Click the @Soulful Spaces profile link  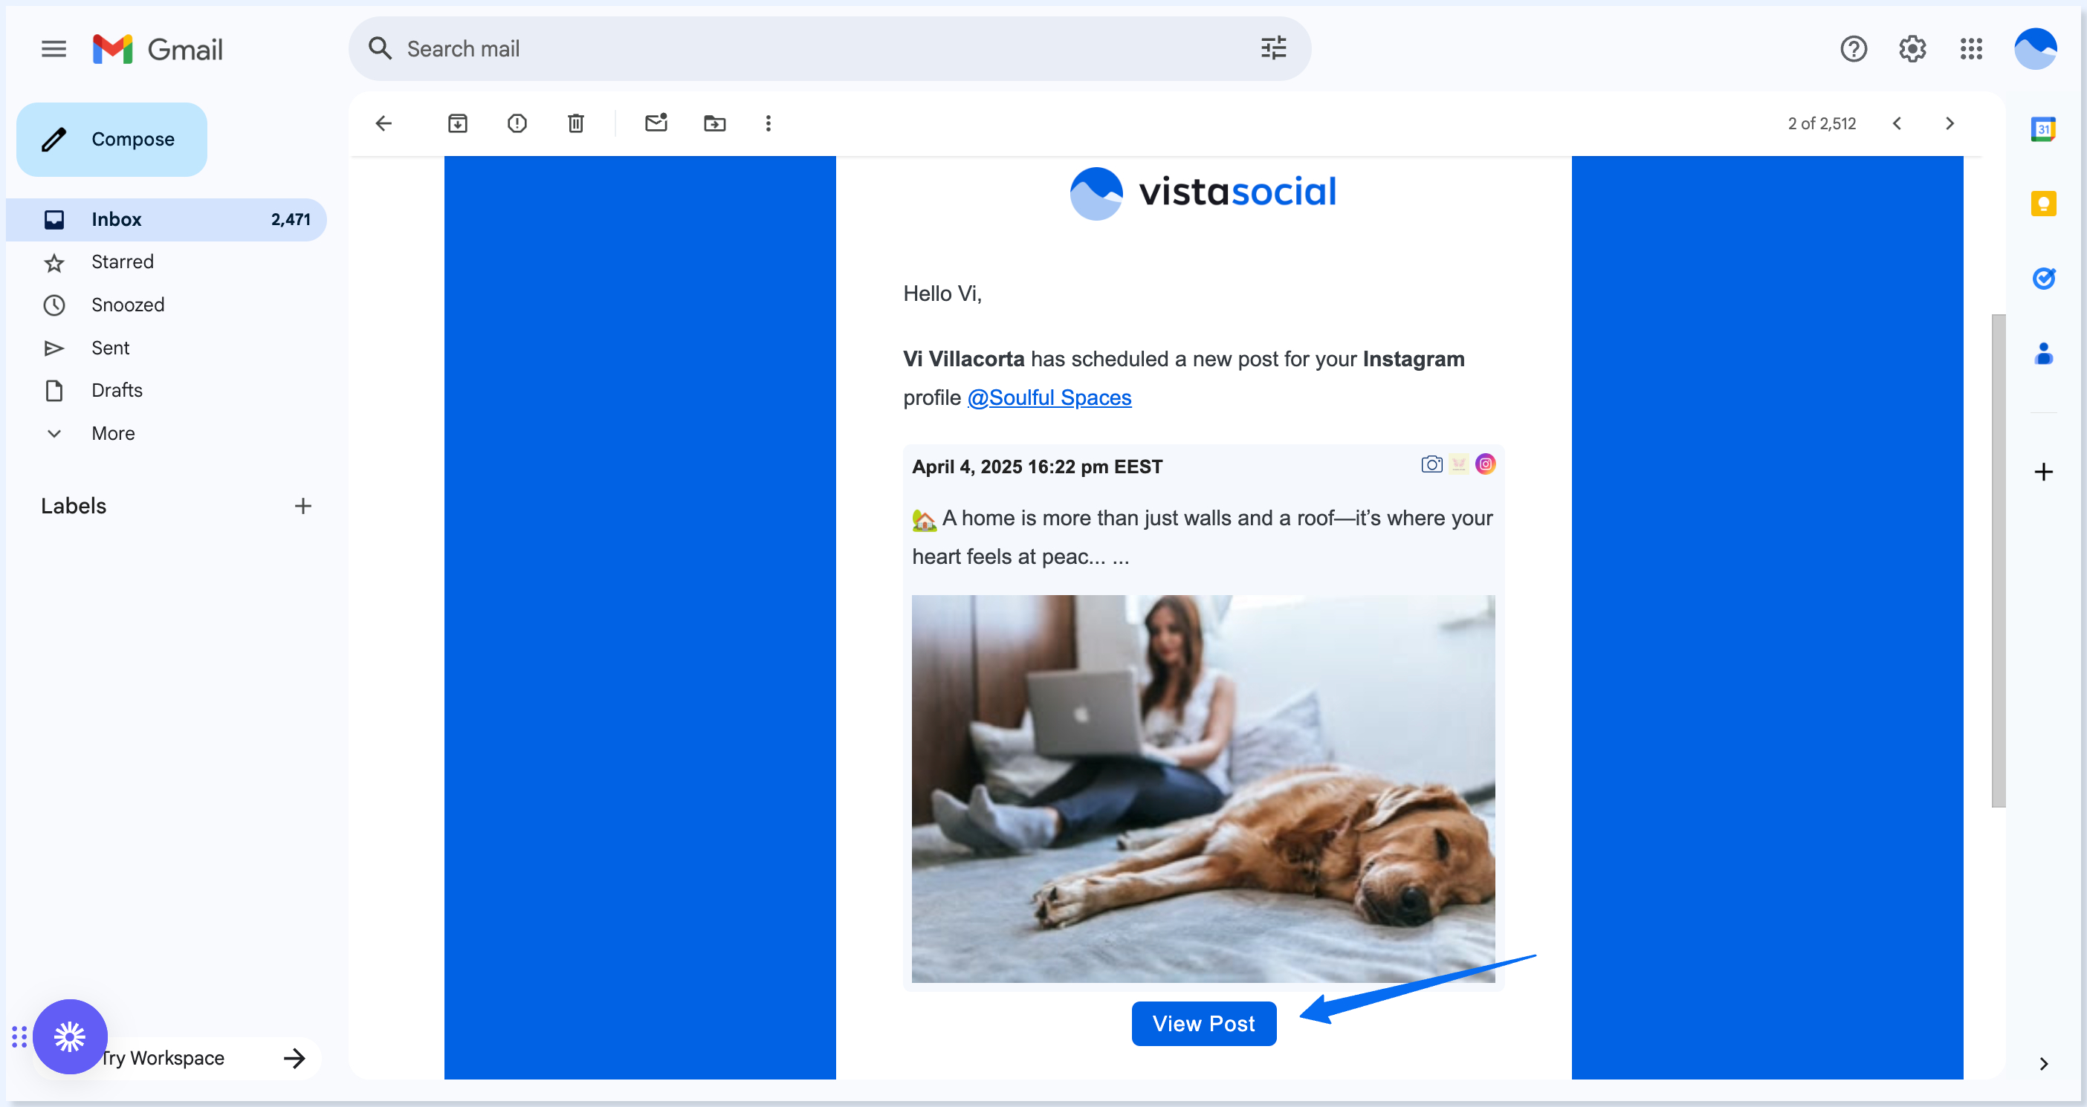click(1049, 397)
